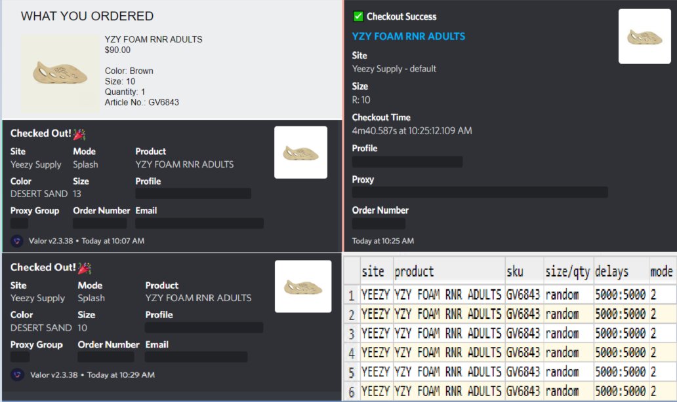This screenshot has height=402, width=677.
Task: Click the Valor icon beside Today at 10:07 AM
Action: 17,241
